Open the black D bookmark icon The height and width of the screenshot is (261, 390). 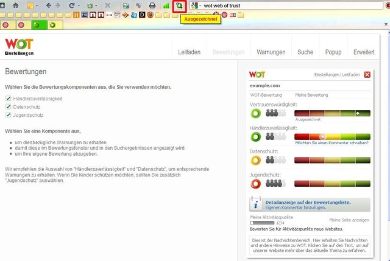(142, 15)
